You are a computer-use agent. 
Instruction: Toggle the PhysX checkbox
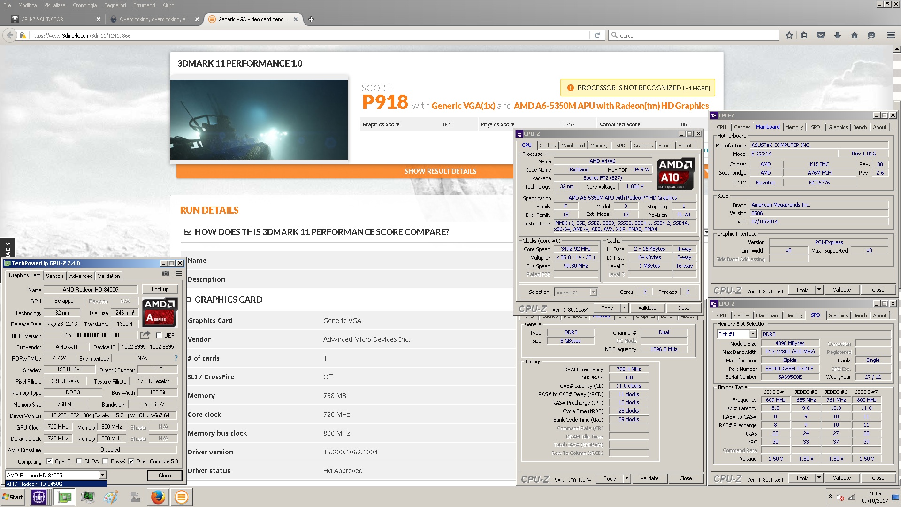click(105, 461)
